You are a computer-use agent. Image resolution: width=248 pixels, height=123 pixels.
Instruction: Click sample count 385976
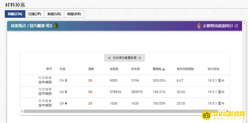(137, 92)
